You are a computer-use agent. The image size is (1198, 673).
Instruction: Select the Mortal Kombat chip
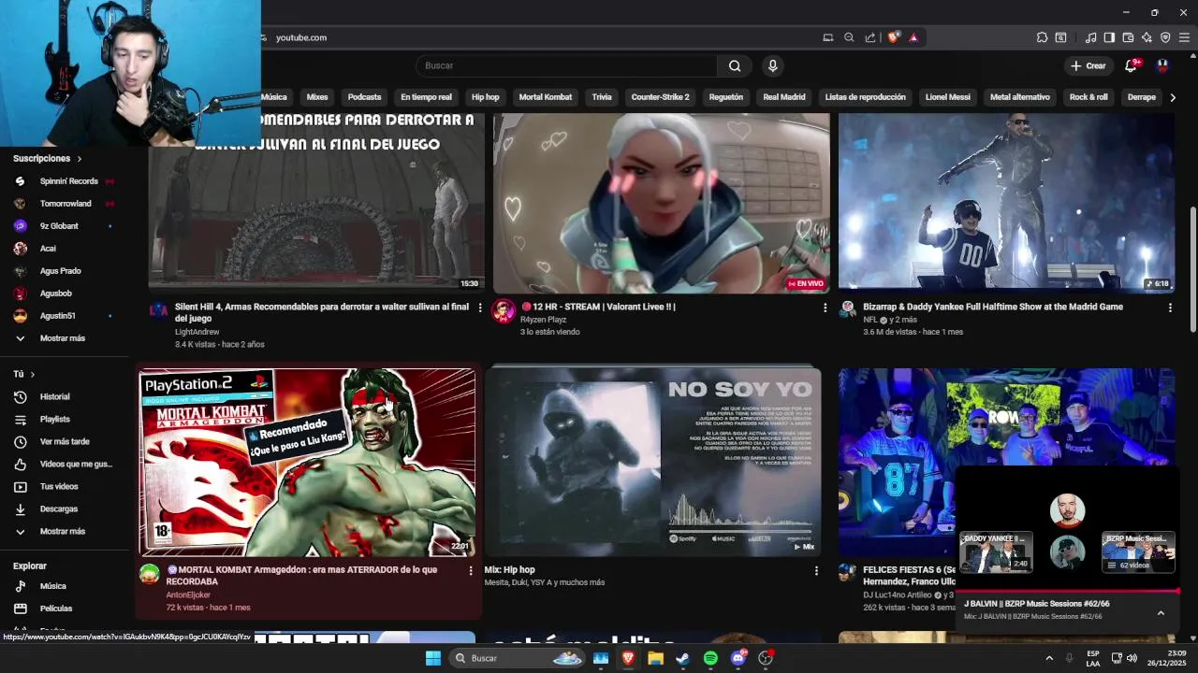coord(545,97)
